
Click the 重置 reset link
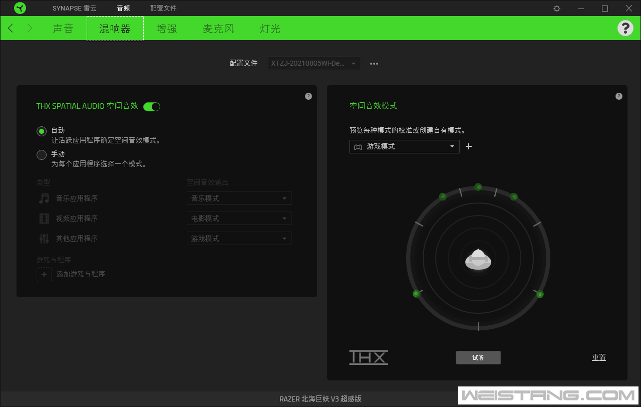[599, 357]
